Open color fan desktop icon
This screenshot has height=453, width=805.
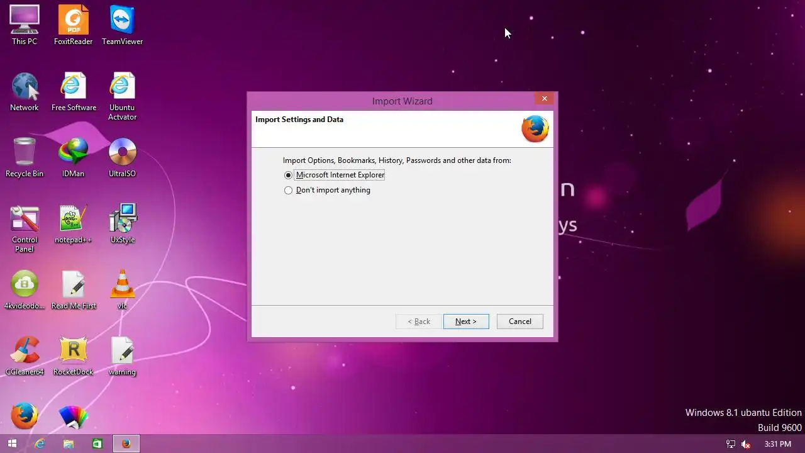pos(73,416)
